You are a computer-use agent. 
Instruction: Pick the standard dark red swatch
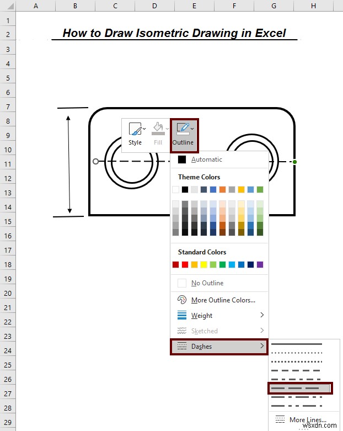tap(175, 264)
